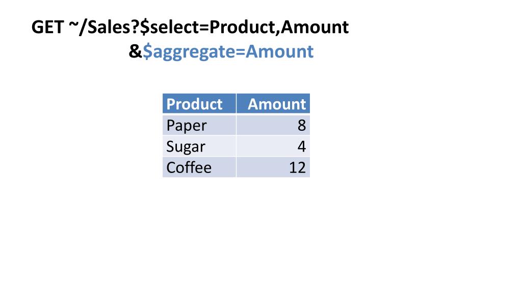The image size is (522, 293).
Task: Click the Amount column header
Action: 273,104
